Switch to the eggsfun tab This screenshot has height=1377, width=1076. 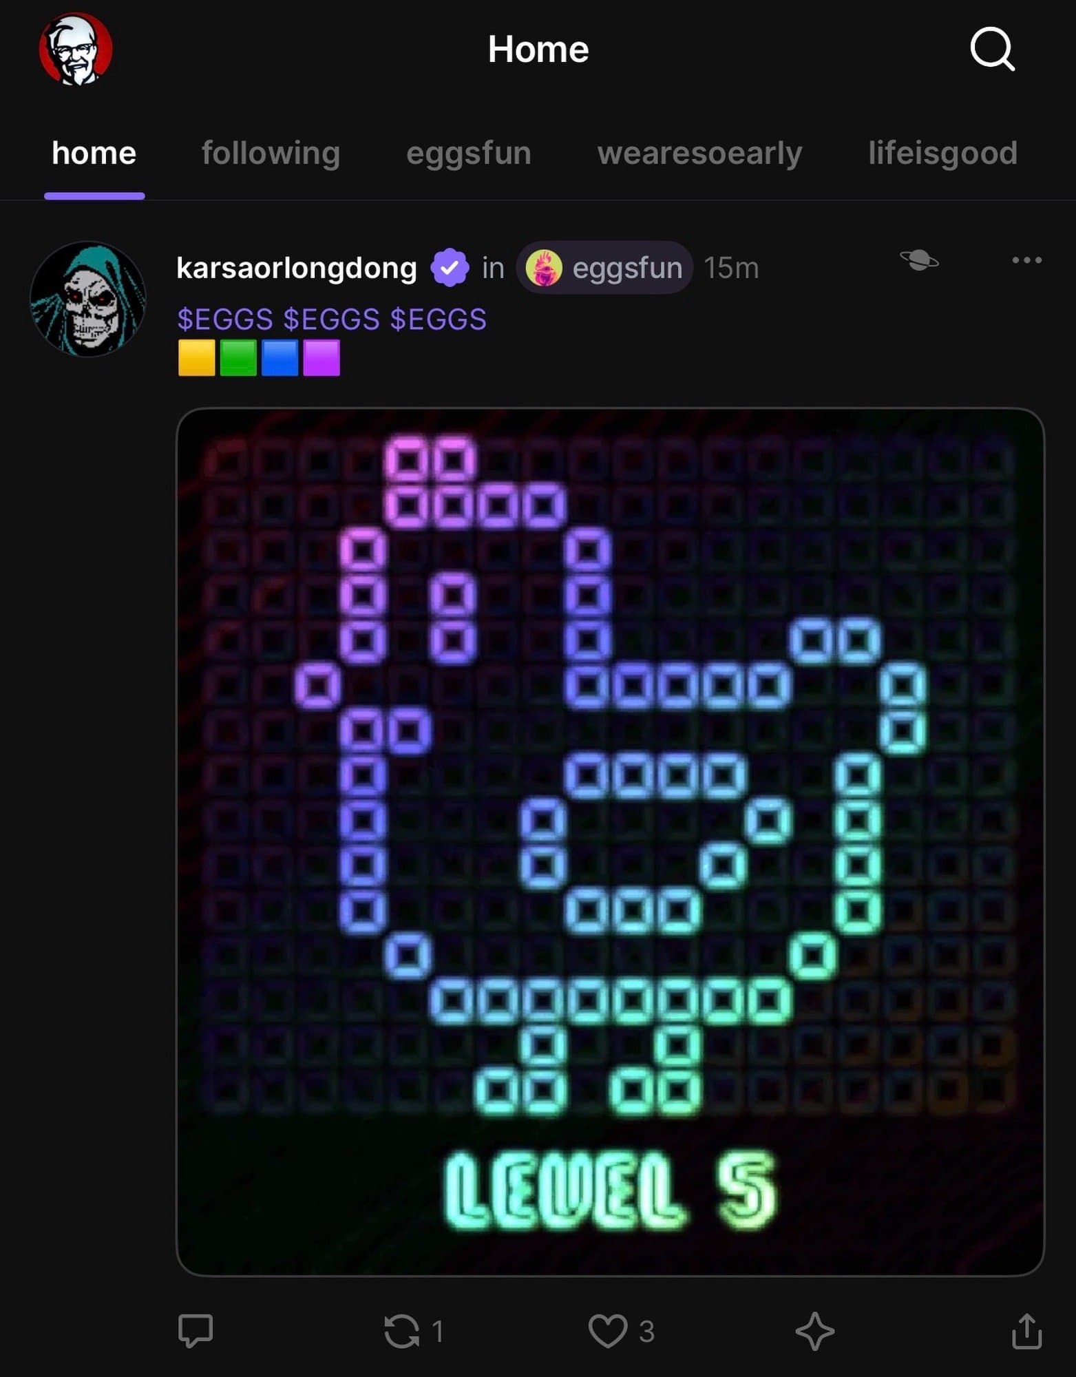(469, 153)
